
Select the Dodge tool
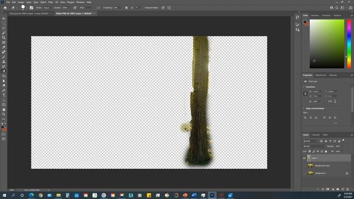4,86
